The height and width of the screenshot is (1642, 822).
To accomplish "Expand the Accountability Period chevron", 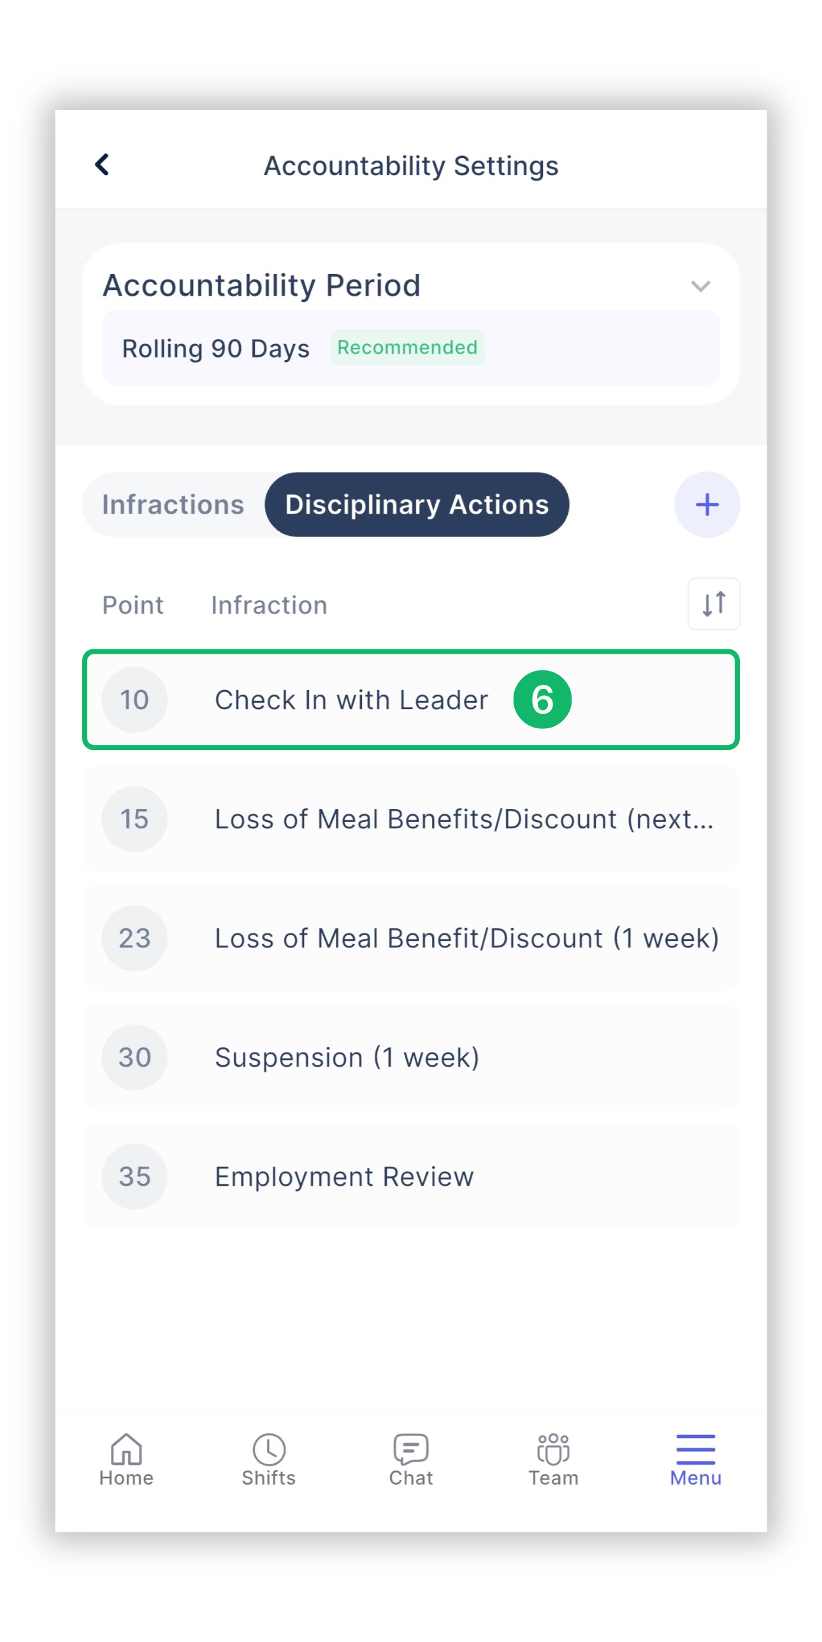I will pyautogui.click(x=700, y=286).
